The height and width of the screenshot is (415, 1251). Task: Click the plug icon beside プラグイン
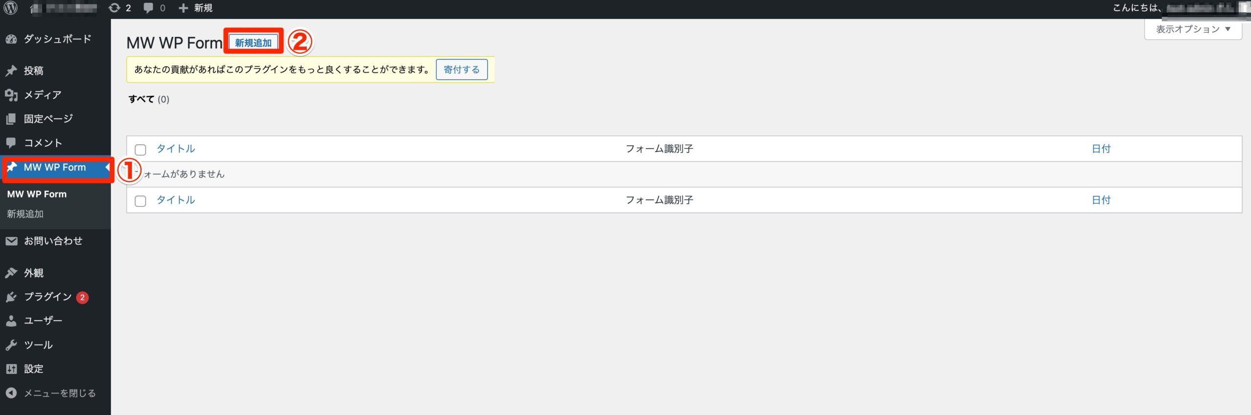click(x=11, y=297)
